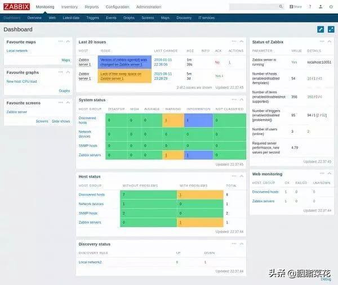Switch to the Triggers submenu tab

tap(92, 18)
